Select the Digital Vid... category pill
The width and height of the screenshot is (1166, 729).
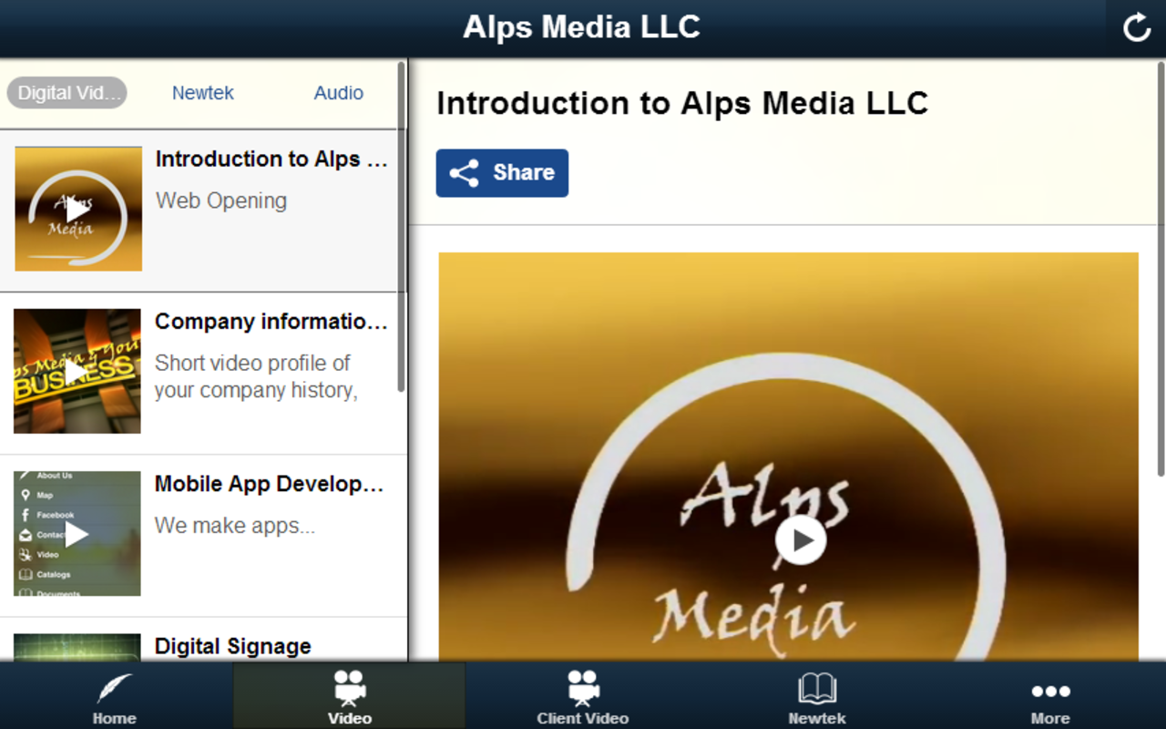pyautogui.click(x=66, y=92)
